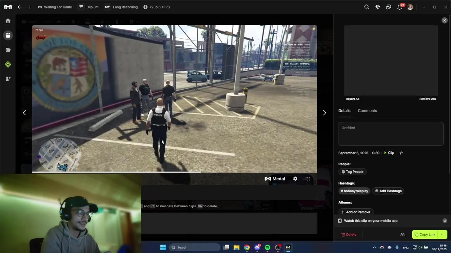The image size is (451, 253).
Task: Open the Clip 3m length setting
Action: click(88, 7)
